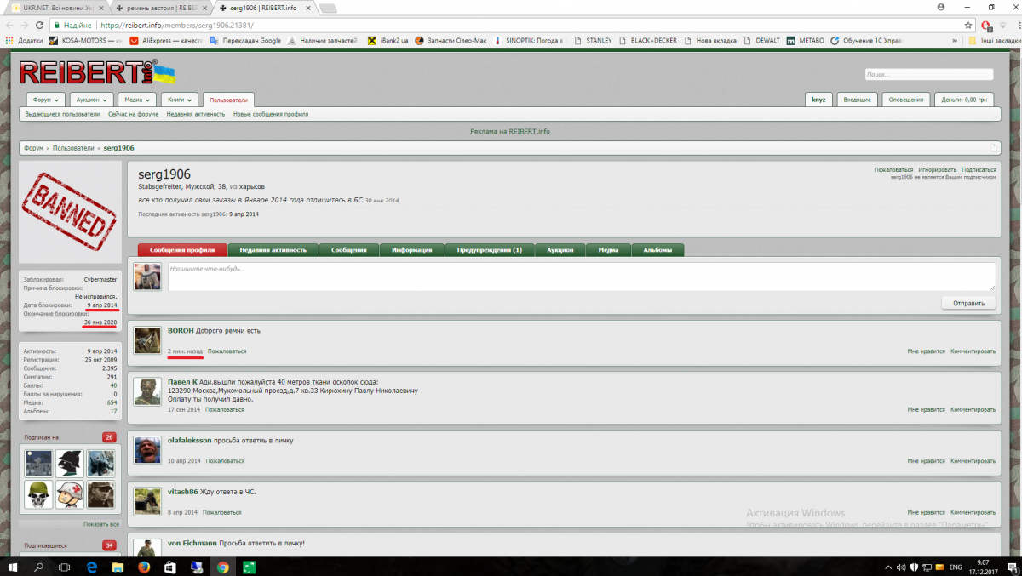Open ENG language selector in tray
Screen dimensions: 1022x576
(x=956, y=567)
